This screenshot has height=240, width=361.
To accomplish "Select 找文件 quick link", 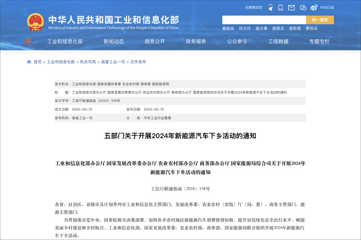I will tap(245, 28).
